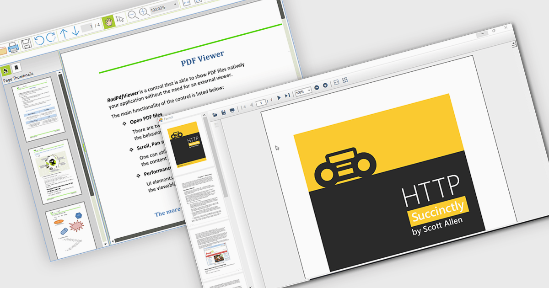549x288 pixels.
Task: Select the third page thumbnail in Form1
Action: (x=217, y=250)
